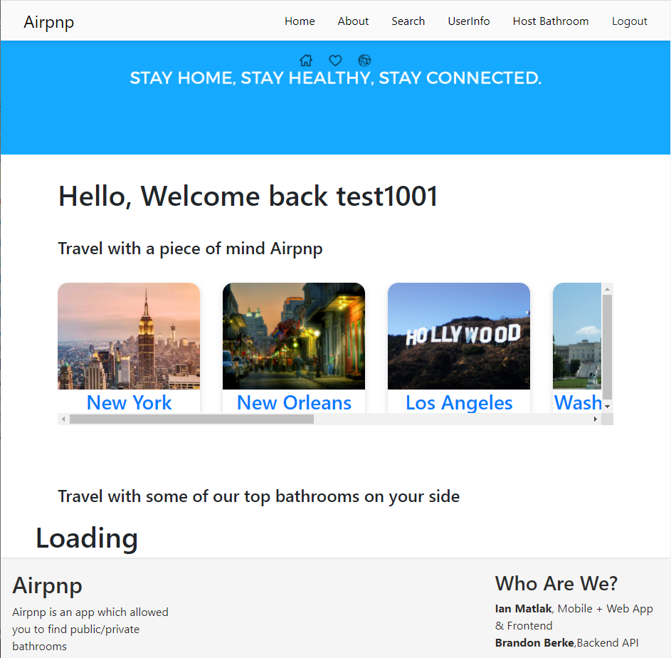671x658 pixels.
Task: Click the globe icon in the banner
Action: [364, 61]
